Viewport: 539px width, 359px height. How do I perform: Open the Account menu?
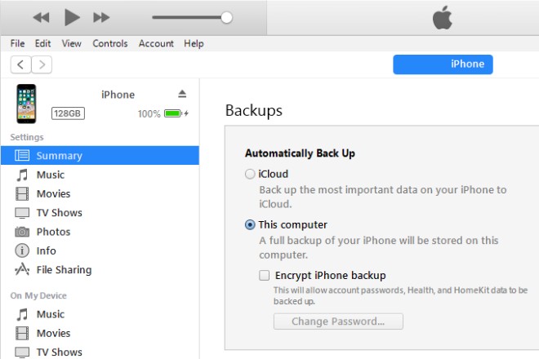click(x=156, y=43)
